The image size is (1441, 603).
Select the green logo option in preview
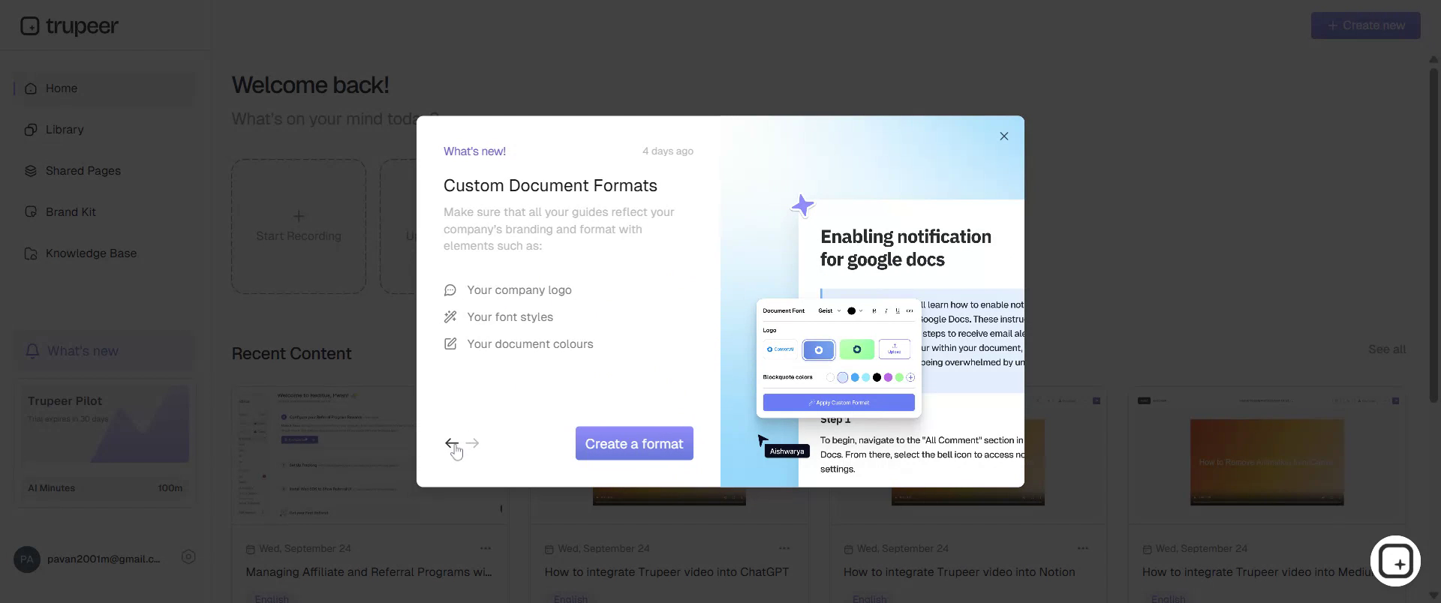(856, 349)
